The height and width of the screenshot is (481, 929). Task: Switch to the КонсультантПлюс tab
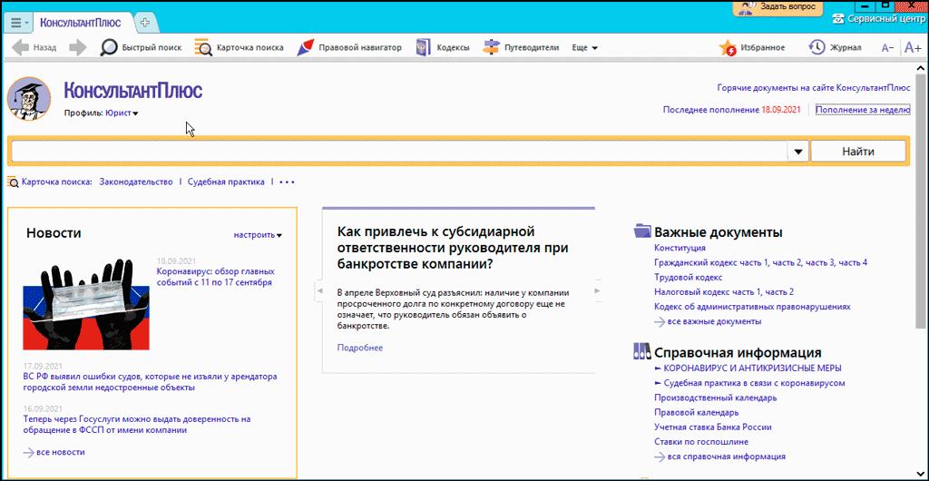tap(81, 23)
